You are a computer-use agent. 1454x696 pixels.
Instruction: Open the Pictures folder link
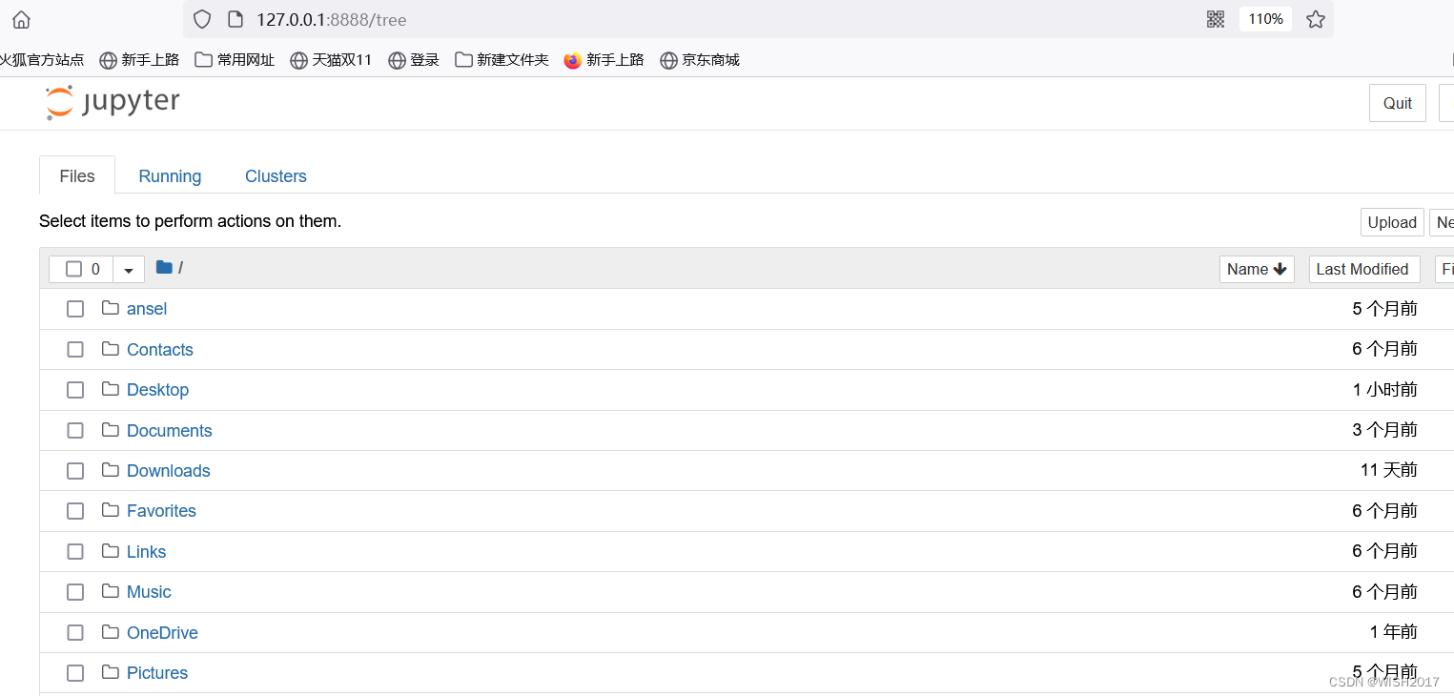pos(157,673)
